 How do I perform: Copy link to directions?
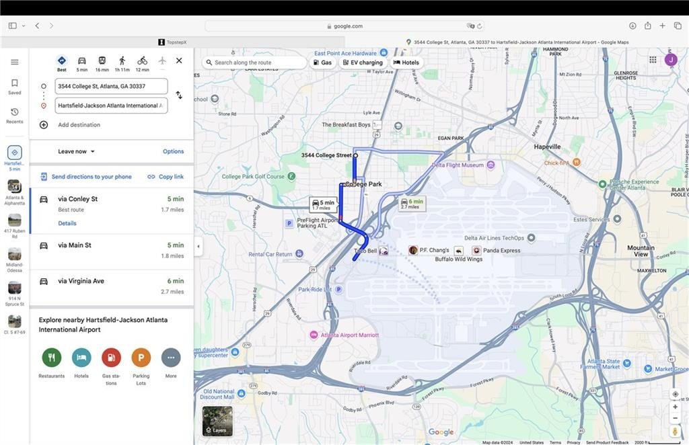(x=166, y=176)
